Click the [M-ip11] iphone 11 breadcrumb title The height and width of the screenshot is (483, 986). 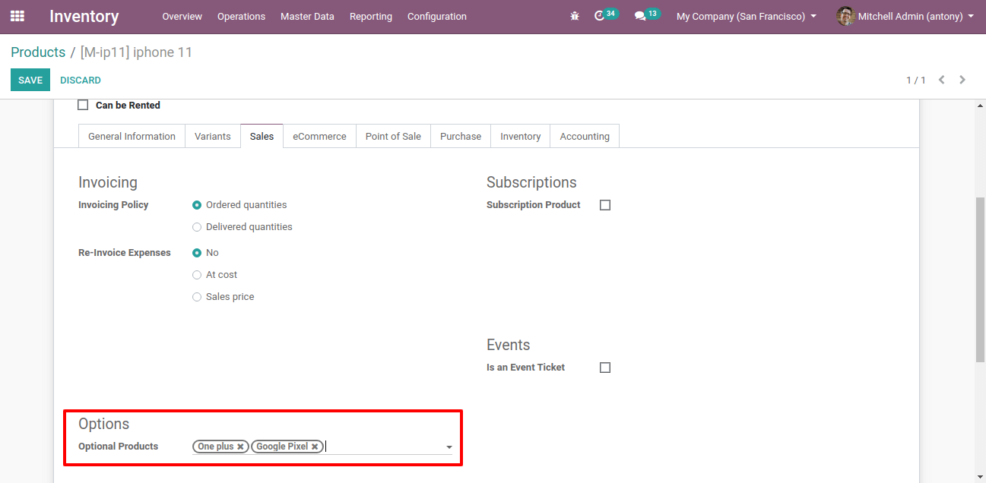pos(136,52)
